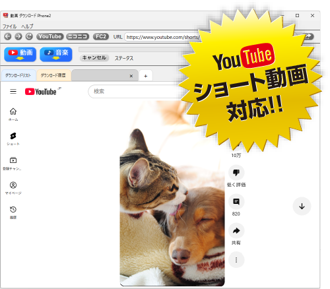The image size is (330, 289).
Task: Go to the next short with the down arrow
Action: 302,207
